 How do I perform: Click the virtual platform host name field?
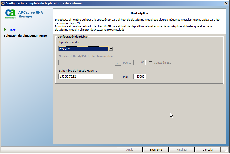click(86, 63)
